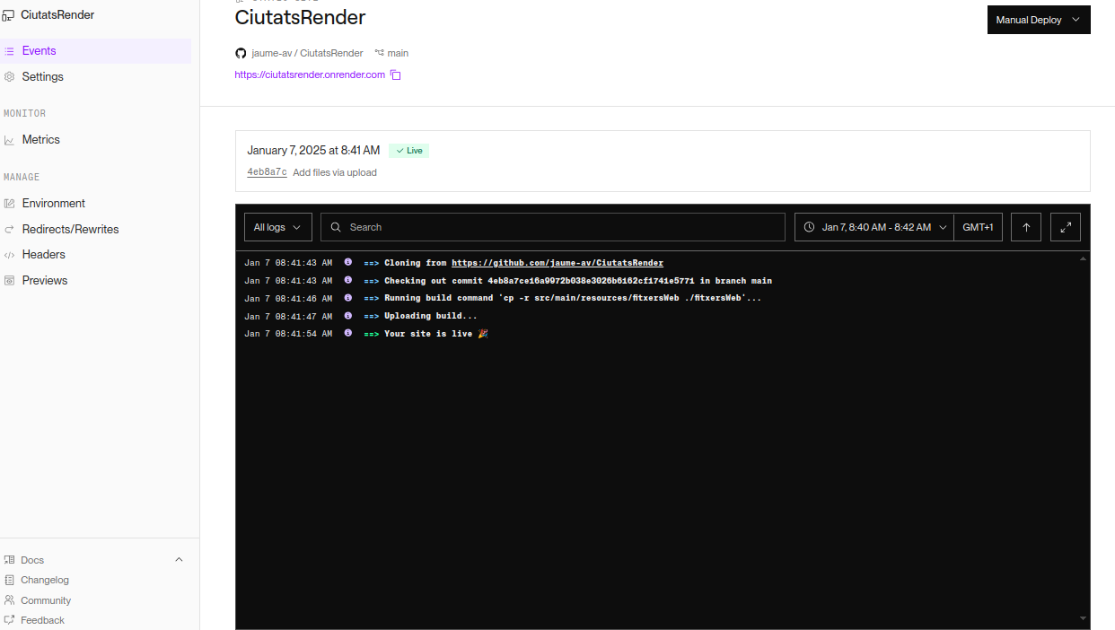The height and width of the screenshot is (630, 1115).
Task: Open the Community link
Action: 46,600
